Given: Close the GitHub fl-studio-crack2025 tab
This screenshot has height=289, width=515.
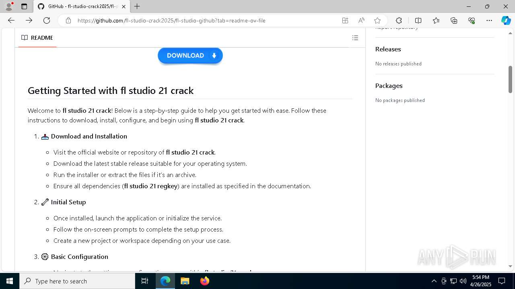Looking at the screenshot, I should click(x=124, y=6).
